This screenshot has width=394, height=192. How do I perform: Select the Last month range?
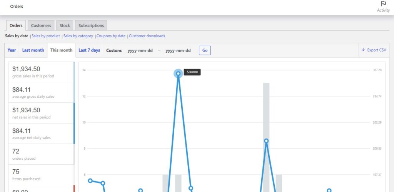click(33, 50)
